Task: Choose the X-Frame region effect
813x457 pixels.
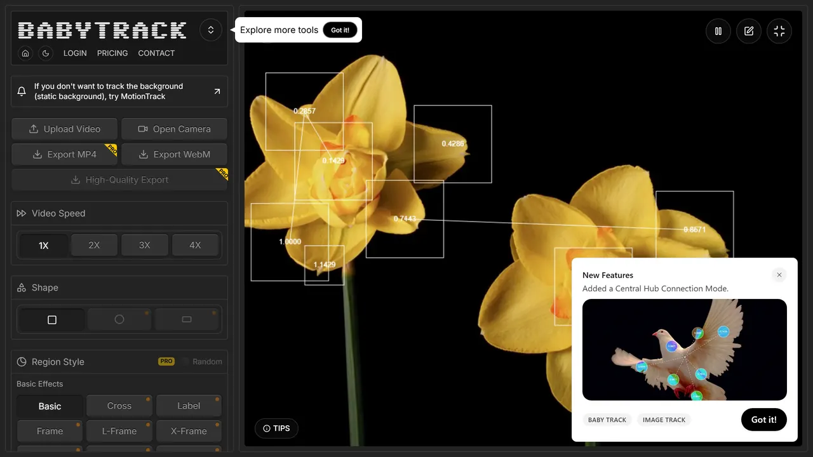Action: click(189, 431)
